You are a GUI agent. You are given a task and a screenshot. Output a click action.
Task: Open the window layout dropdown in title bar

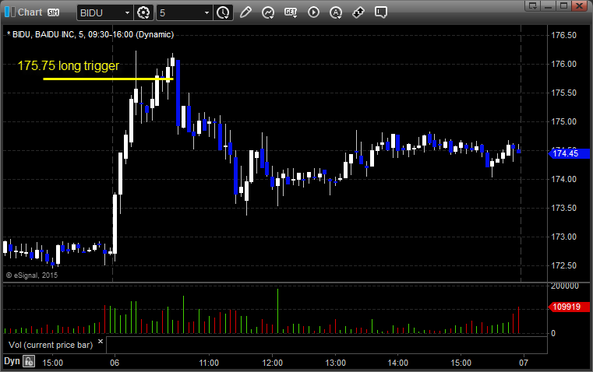[x=533, y=5]
